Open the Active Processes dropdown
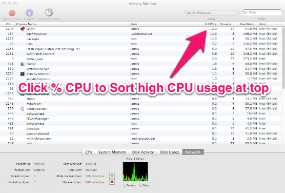Viewport: 285px width, 193px height. (x=212, y=12)
